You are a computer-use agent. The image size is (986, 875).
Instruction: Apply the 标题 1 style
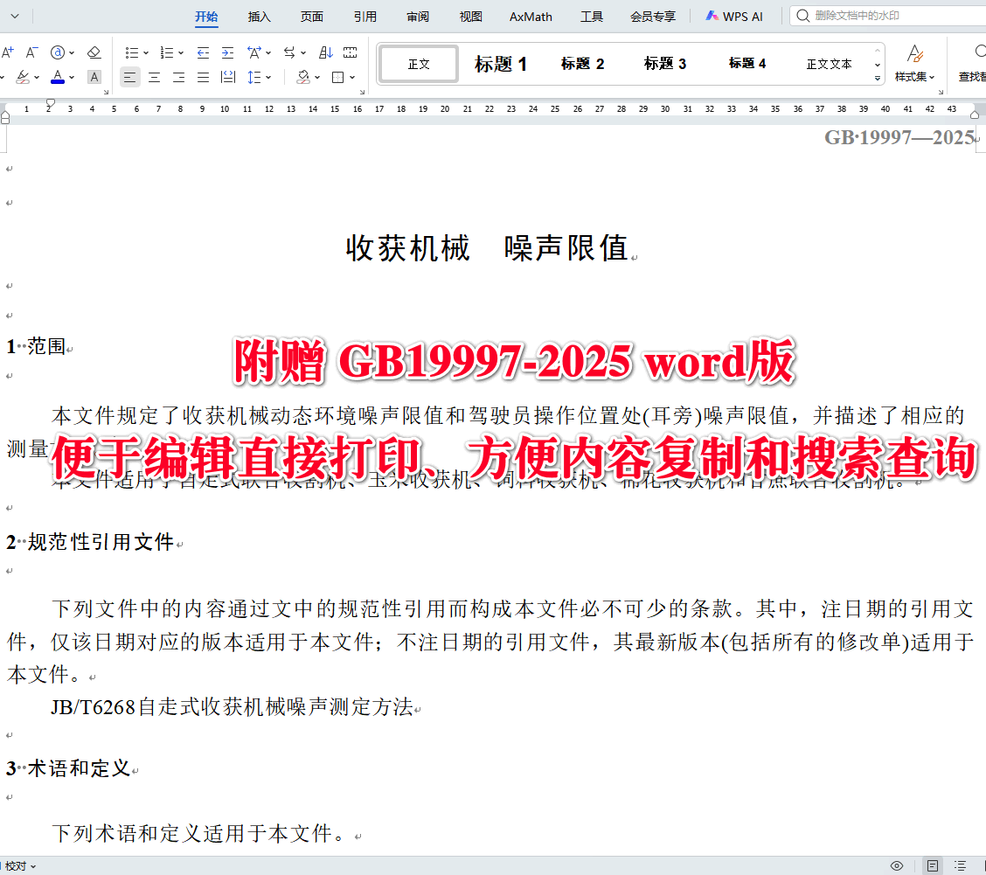click(x=500, y=63)
